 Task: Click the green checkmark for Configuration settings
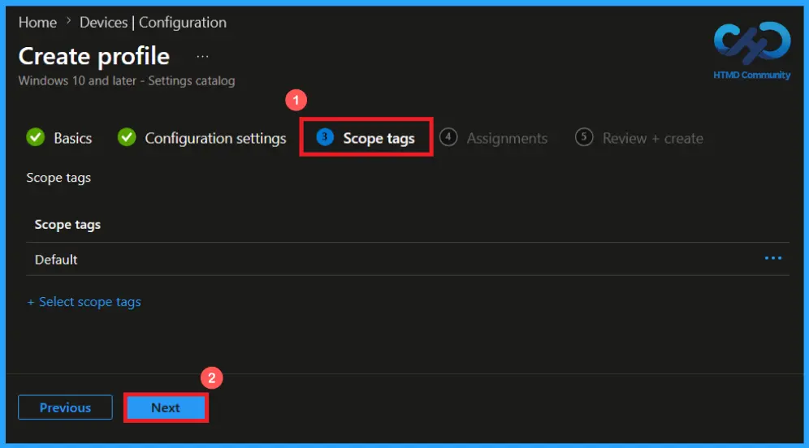click(x=127, y=138)
